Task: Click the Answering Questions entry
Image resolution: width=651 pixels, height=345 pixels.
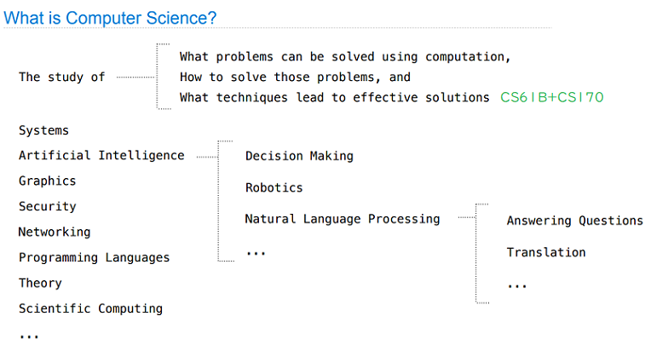Action: 574,221
